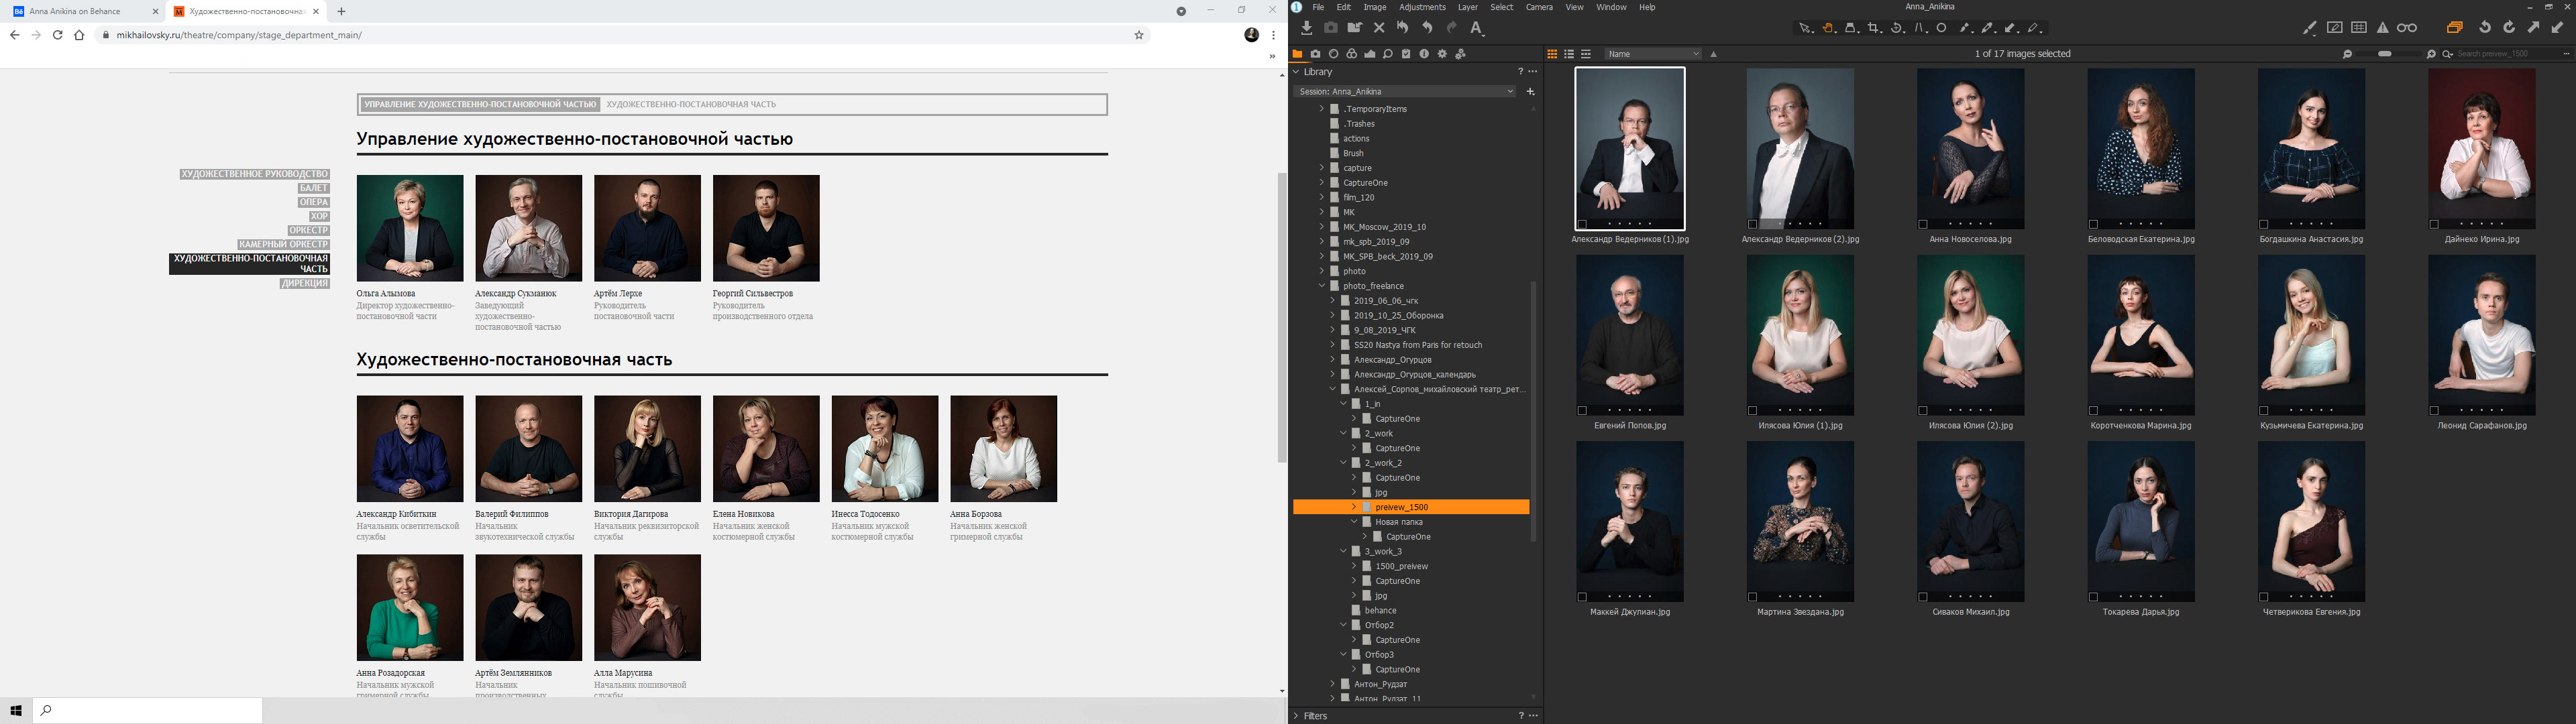Toggle the grid thumbnail view mode
The height and width of the screenshot is (724, 2576).
[x=1552, y=54]
